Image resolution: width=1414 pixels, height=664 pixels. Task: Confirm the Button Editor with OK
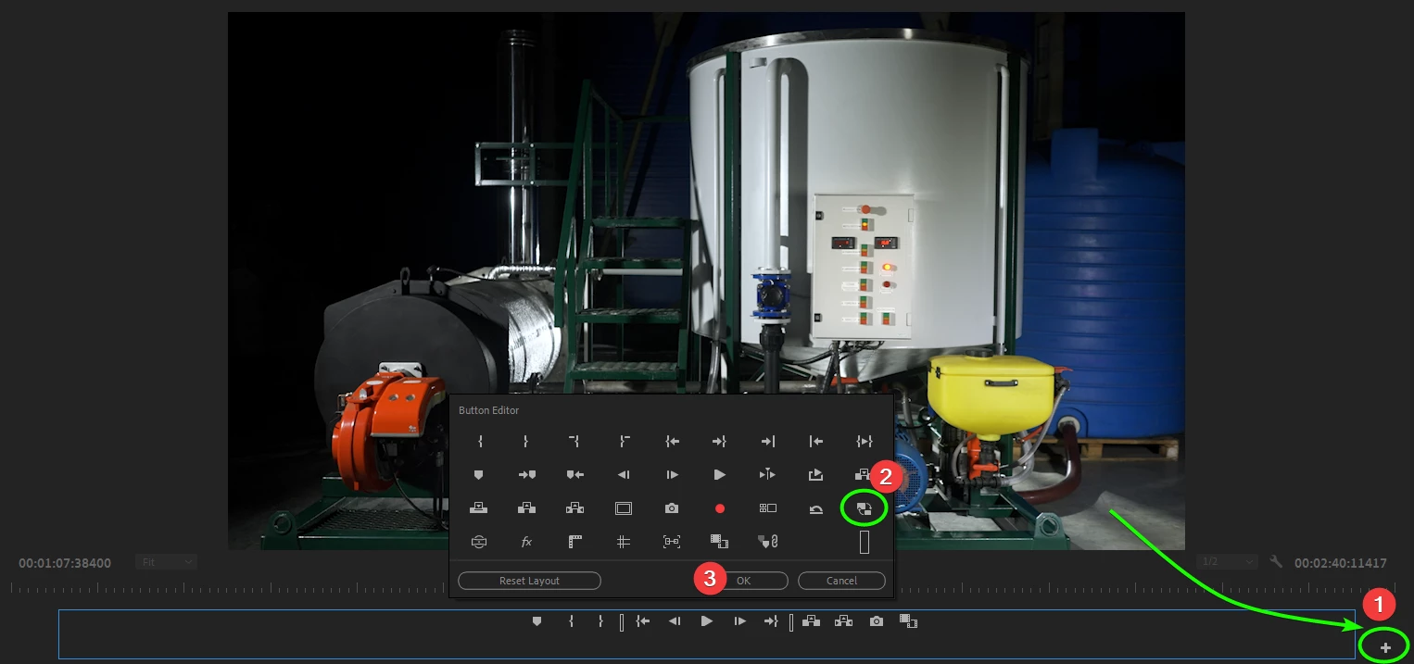(743, 581)
